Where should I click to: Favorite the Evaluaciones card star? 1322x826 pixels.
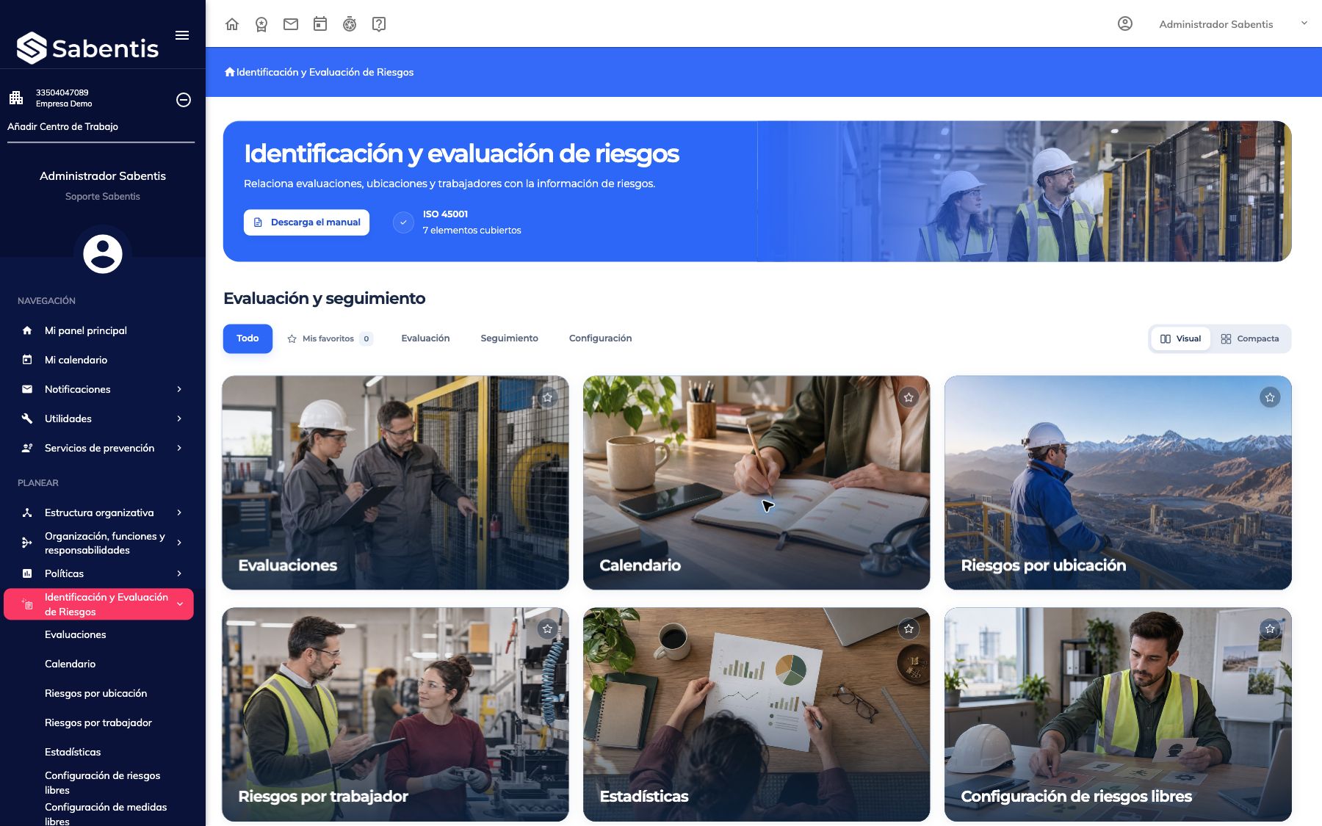click(x=548, y=397)
